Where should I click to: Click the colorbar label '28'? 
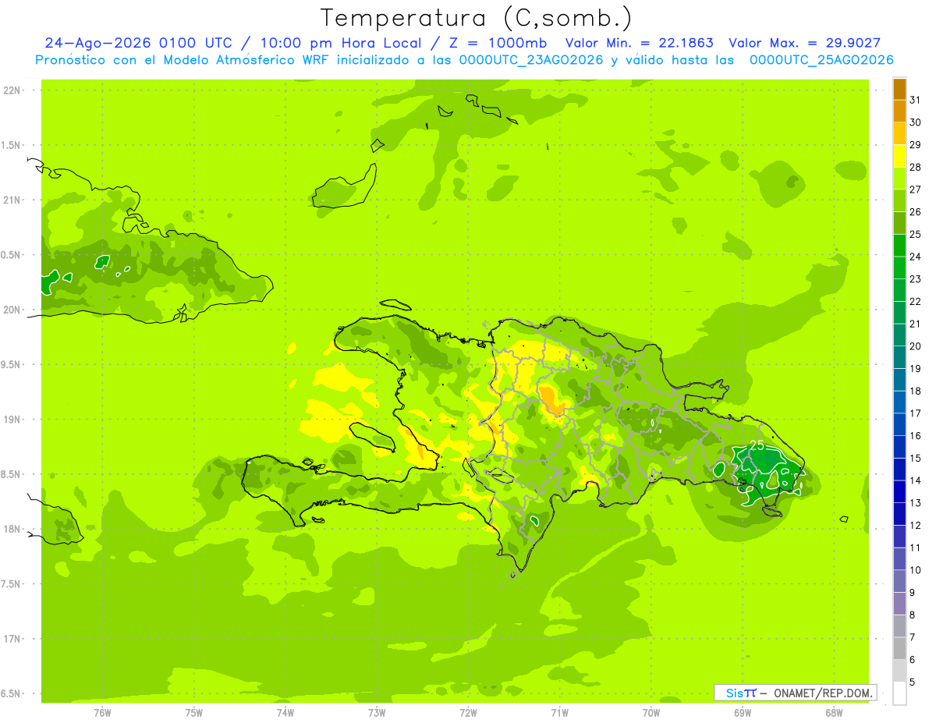[x=916, y=167]
